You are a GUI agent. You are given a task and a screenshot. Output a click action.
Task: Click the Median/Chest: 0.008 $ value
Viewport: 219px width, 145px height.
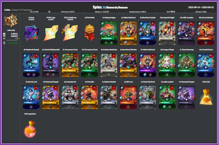point(137,12)
